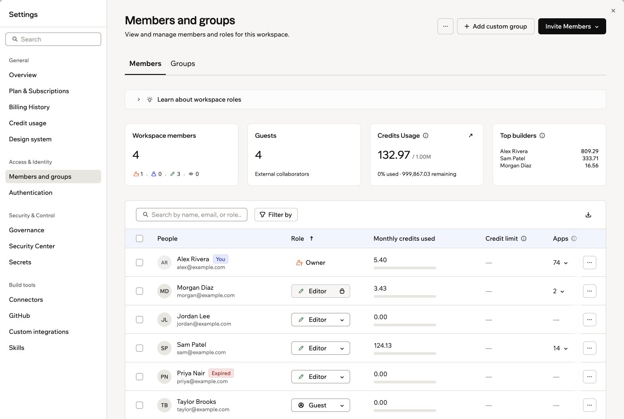
Task: Click the AR avatar for Alex Rivera
Action: (x=164, y=263)
